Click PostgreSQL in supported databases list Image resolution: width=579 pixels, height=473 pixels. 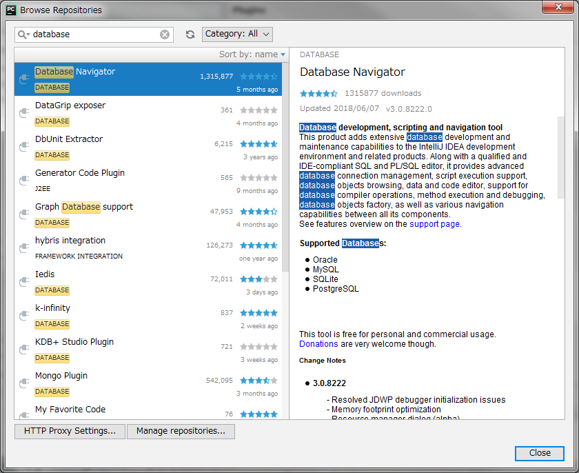pyautogui.click(x=336, y=289)
